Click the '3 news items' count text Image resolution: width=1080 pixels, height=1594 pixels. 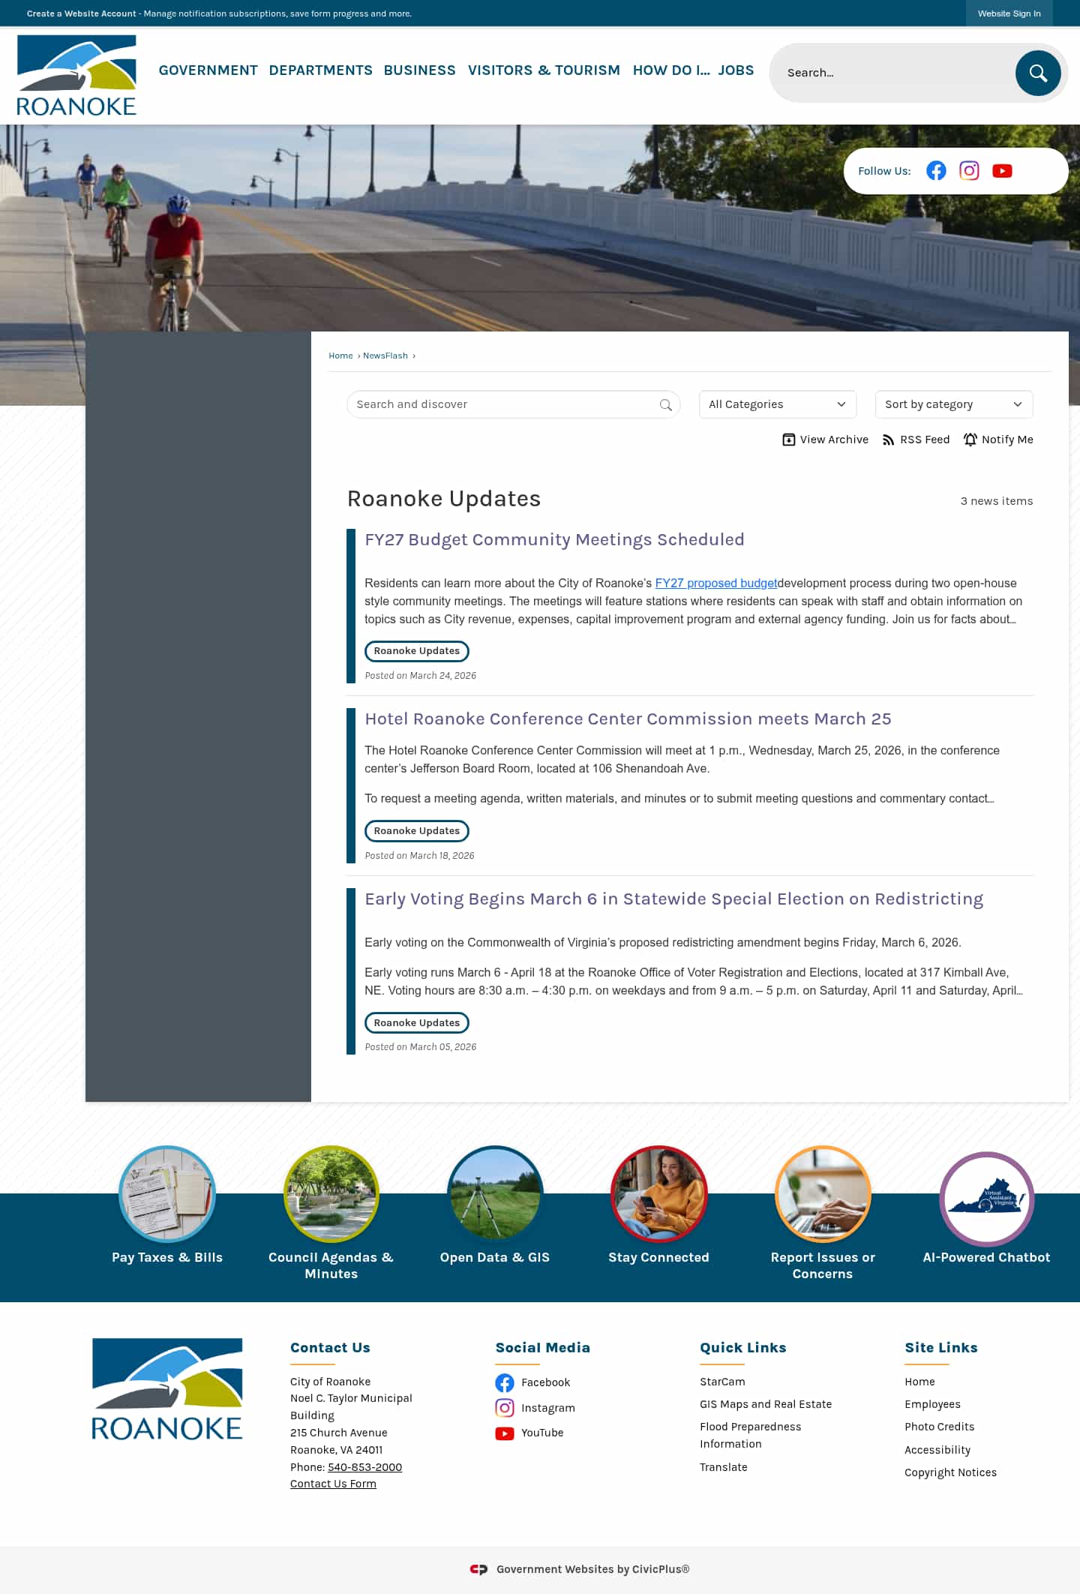(x=996, y=501)
